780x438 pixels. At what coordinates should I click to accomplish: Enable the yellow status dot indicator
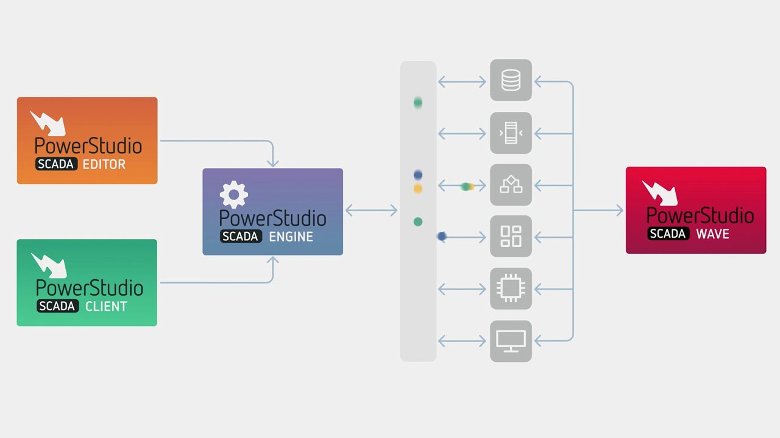[417, 189]
